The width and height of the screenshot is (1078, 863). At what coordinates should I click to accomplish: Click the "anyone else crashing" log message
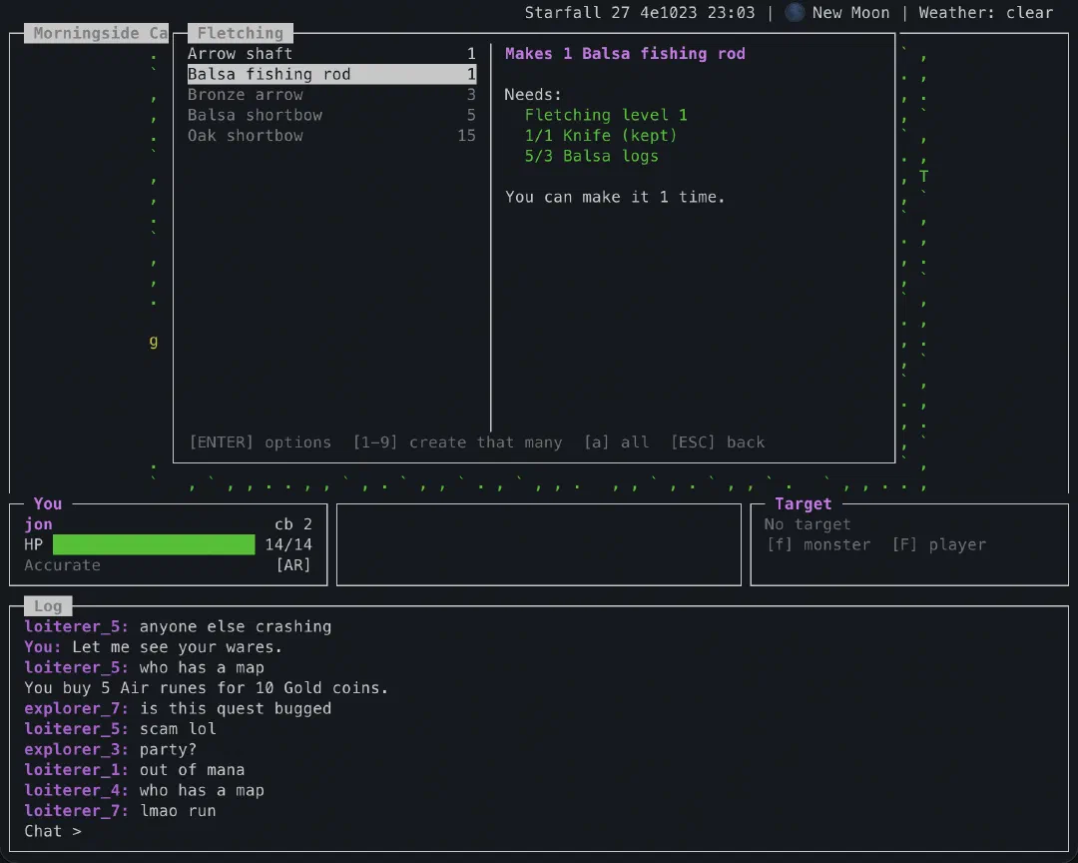point(236,627)
